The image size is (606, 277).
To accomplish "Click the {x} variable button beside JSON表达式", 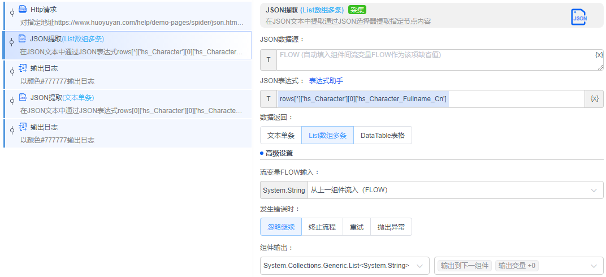I will [x=594, y=99].
